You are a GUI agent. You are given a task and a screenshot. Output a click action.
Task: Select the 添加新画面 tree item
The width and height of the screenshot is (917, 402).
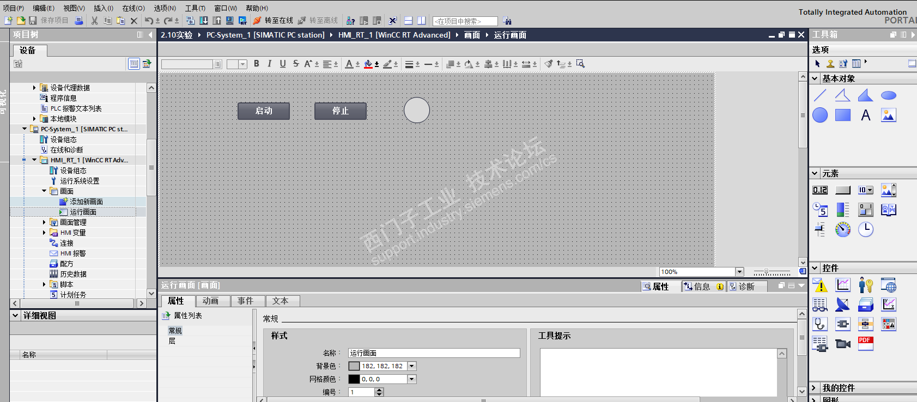point(86,202)
